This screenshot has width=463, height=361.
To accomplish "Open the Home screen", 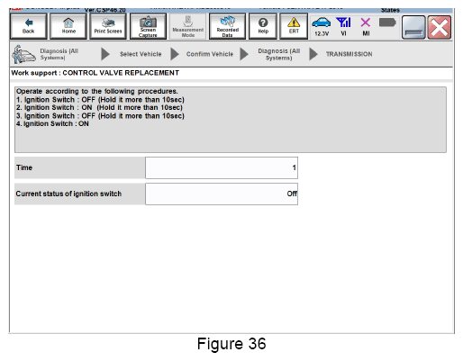I will (x=68, y=26).
